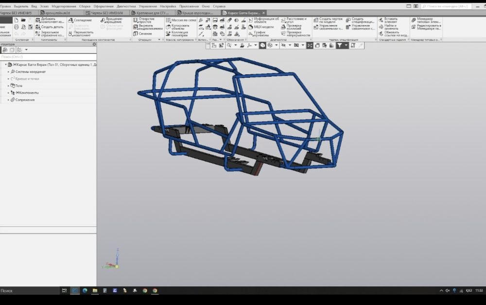Toggle the filter funnel in view toolbar
486x305 pixels.
tap(341, 45)
